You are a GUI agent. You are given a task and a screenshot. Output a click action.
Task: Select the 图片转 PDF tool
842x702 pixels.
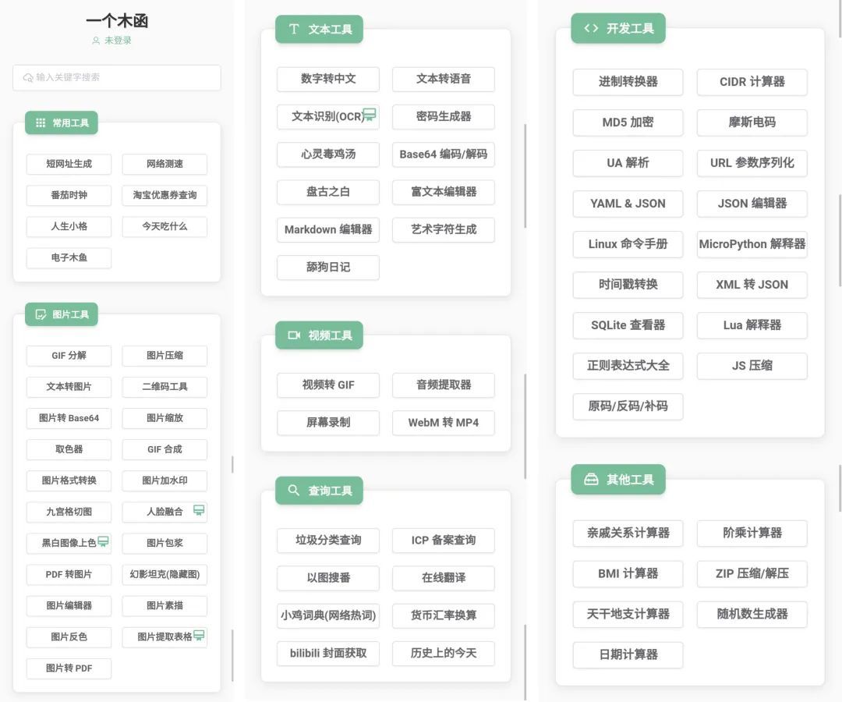(69, 668)
